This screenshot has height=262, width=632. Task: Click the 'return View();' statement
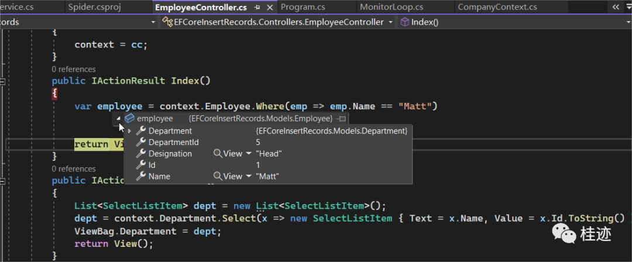click(x=114, y=244)
